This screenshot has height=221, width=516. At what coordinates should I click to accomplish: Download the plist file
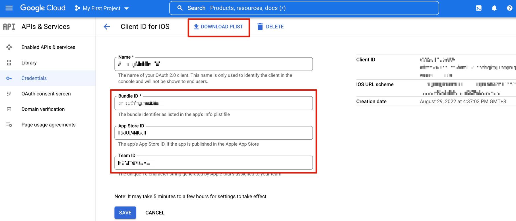pos(218,27)
